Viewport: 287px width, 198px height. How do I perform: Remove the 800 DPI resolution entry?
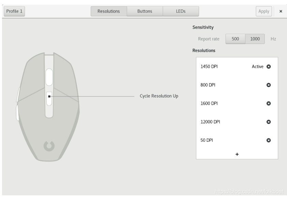point(269,85)
